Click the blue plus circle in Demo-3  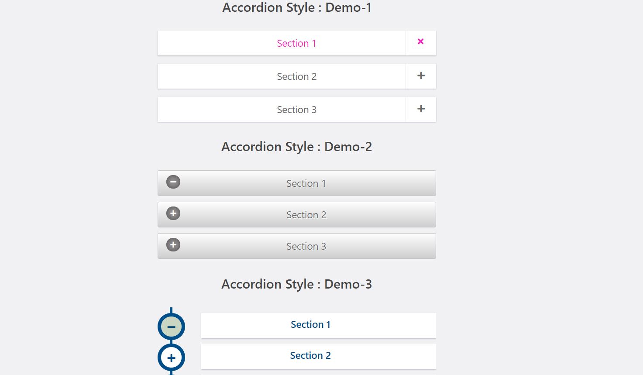171,358
